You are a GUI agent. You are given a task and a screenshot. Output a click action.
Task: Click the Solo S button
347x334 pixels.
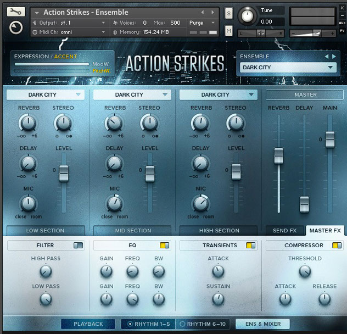click(228, 13)
